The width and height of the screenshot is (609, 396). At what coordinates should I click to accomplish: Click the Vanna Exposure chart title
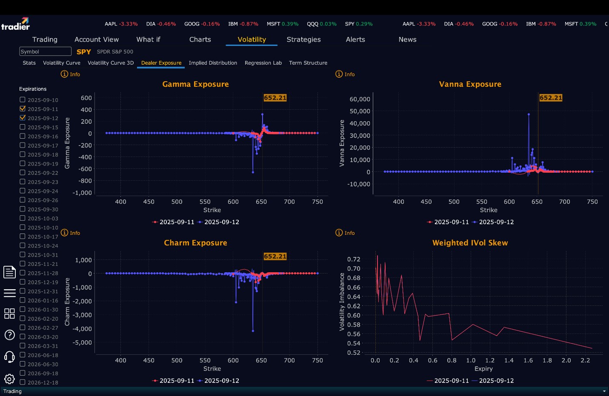click(470, 84)
